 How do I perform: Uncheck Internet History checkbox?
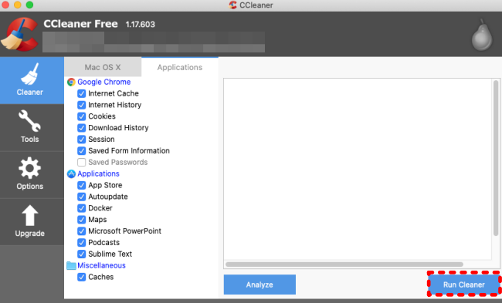pos(82,105)
